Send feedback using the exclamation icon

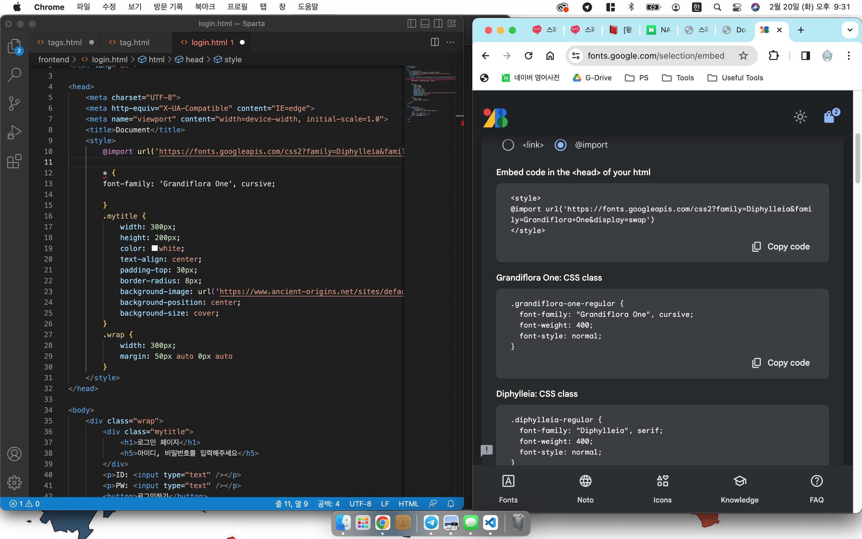pyautogui.click(x=486, y=450)
